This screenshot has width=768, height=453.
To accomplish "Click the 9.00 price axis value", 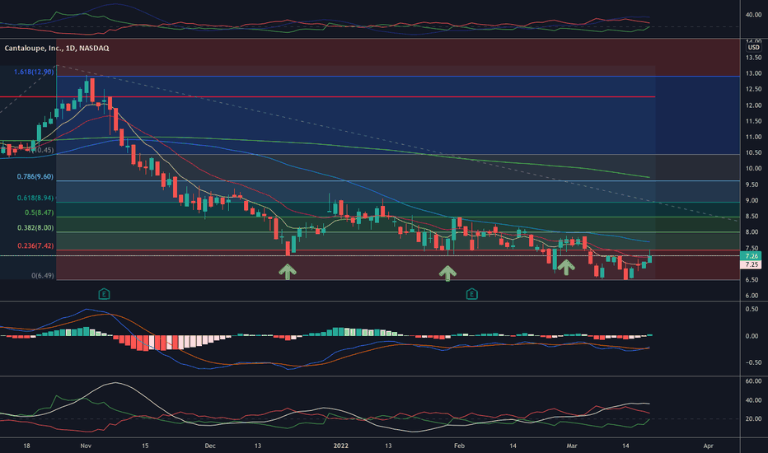I will (753, 200).
